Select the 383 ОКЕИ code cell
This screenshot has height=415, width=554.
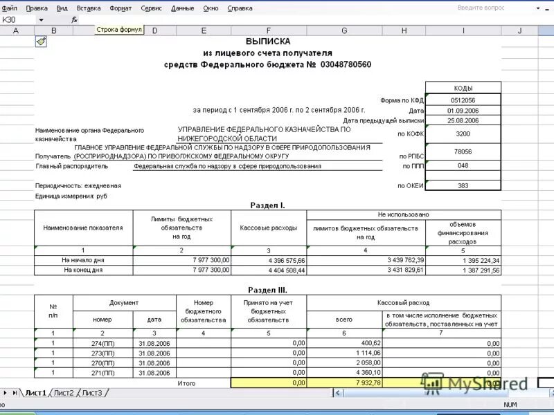coord(463,185)
